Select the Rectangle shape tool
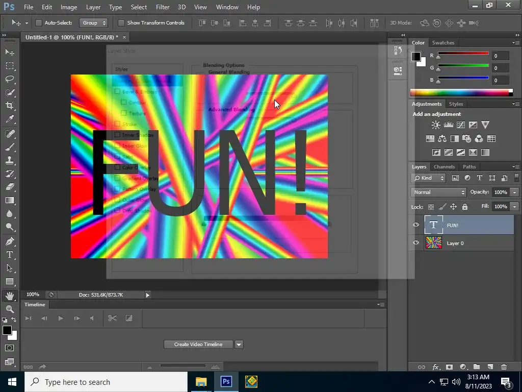Screen dimensions: 522x392 [x=10, y=281]
